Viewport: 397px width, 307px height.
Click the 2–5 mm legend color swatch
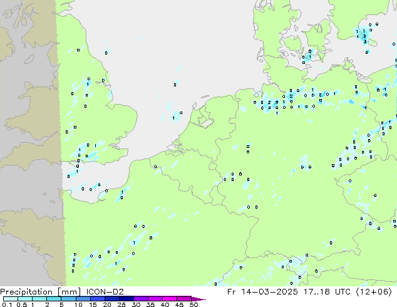tap(54, 299)
